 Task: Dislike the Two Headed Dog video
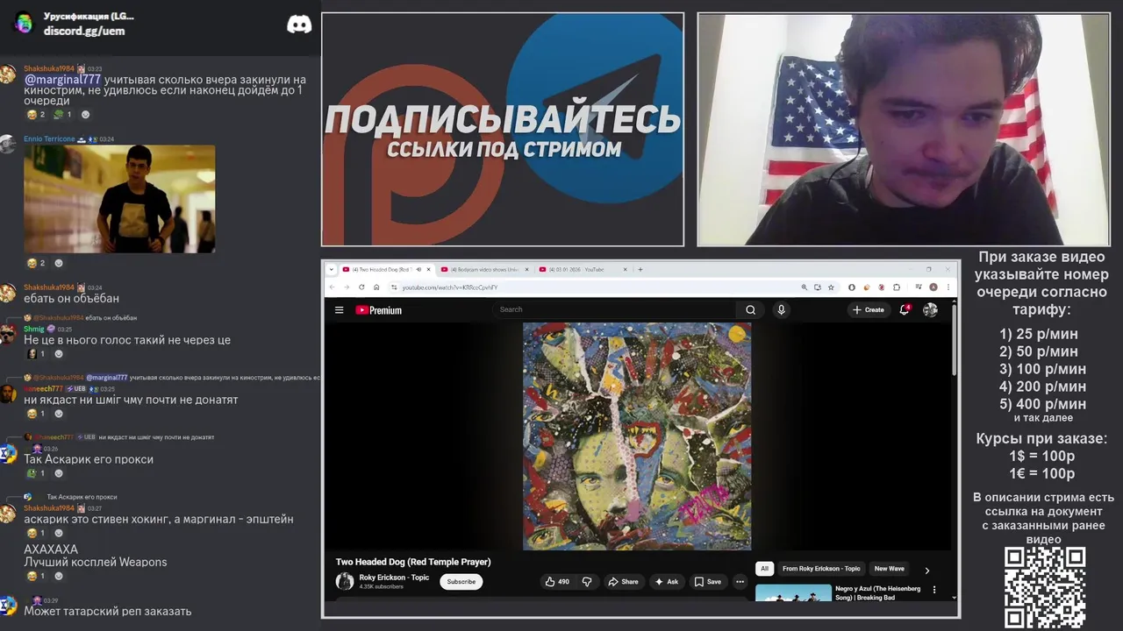[587, 581]
